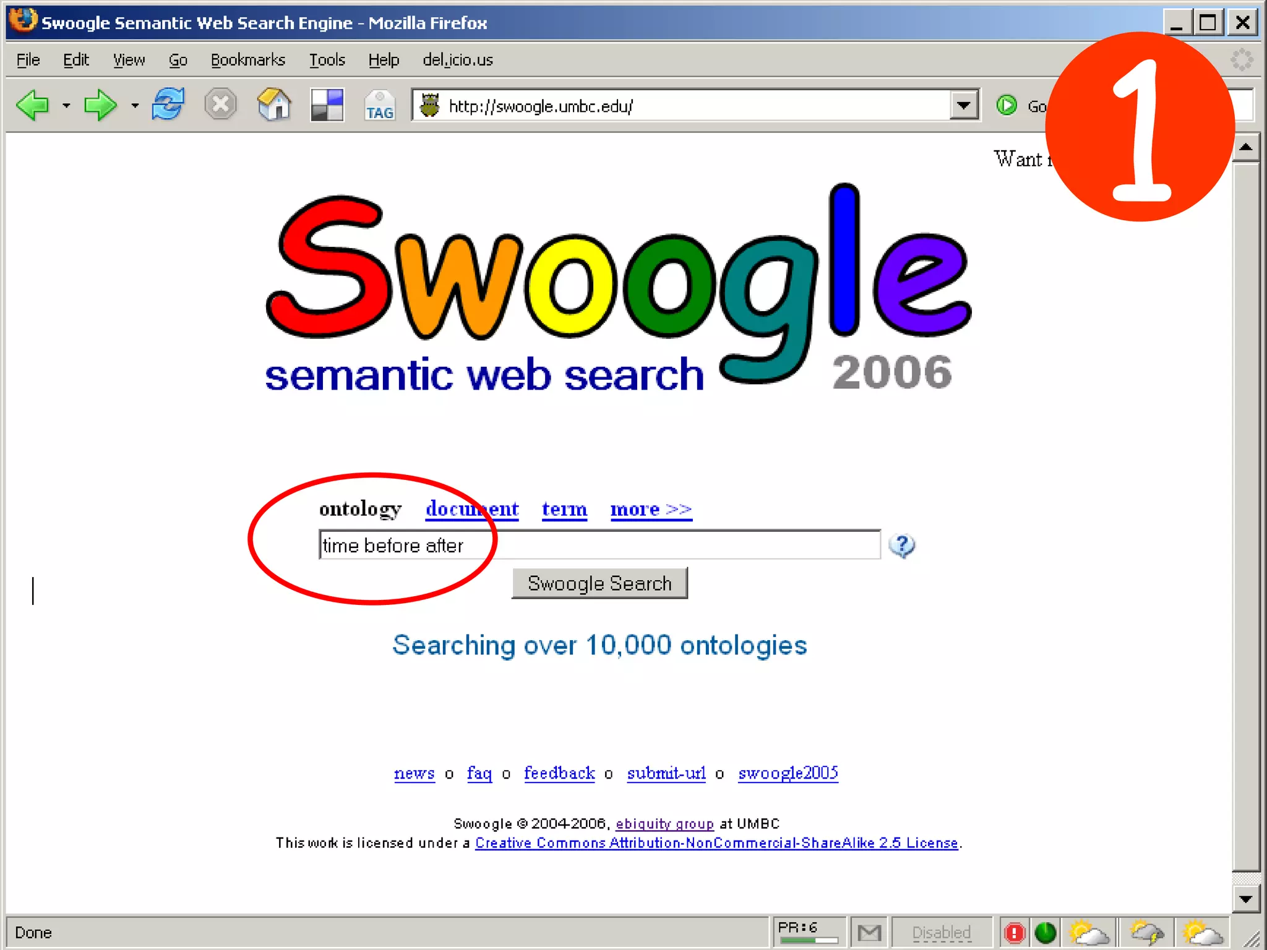Viewport: 1267px width, 950px height.
Task: Click the red alert status bar icon
Action: (x=1015, y=932)
